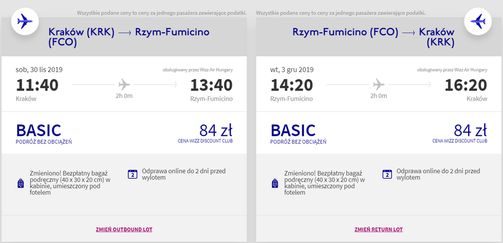Click the BASIC fare label in outbound card
This screenshot has width=503, height=243.
[39, 130]
